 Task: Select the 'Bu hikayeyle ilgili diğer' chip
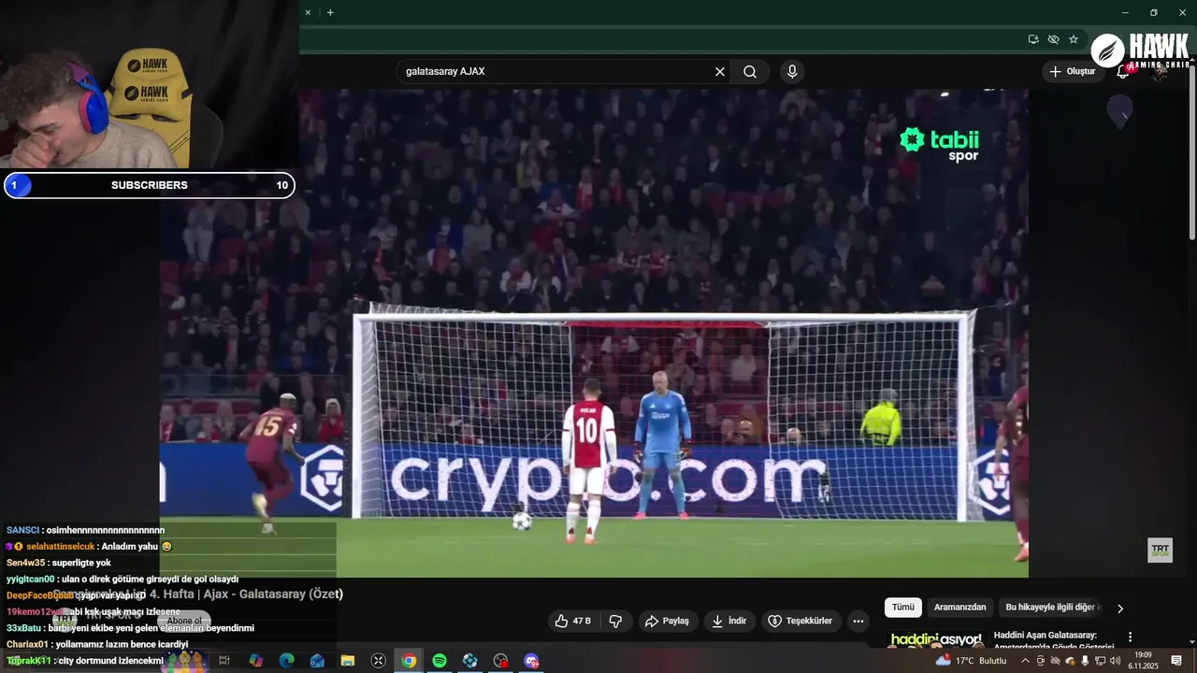click(x=1051, y=608)
